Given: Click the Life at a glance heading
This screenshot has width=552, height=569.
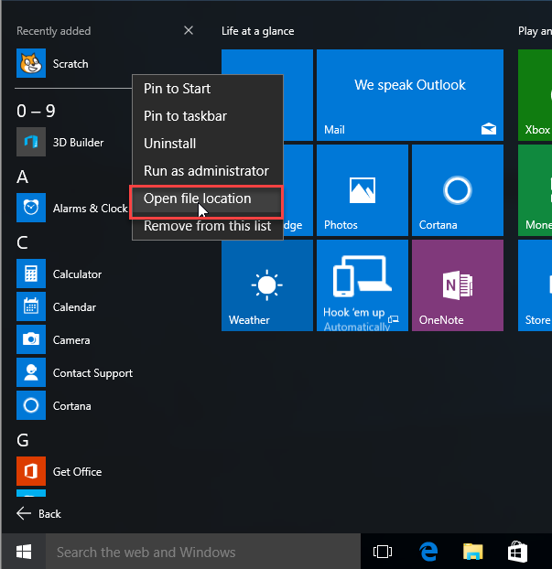Looking at the screenshot, I should tap(258, 31).
